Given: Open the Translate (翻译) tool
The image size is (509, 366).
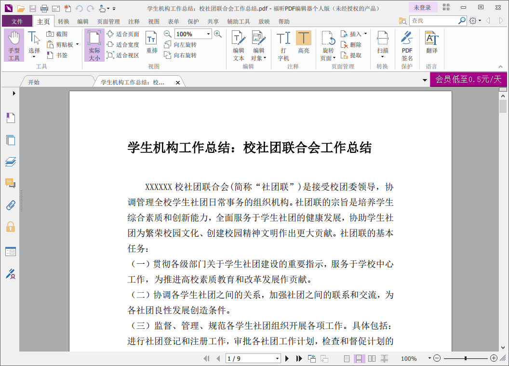Looking at the screenshot, I should coord(432,42).
